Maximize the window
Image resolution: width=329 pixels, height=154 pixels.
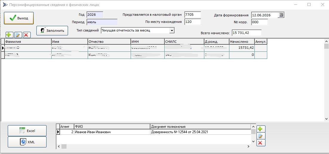coord(309,4)
